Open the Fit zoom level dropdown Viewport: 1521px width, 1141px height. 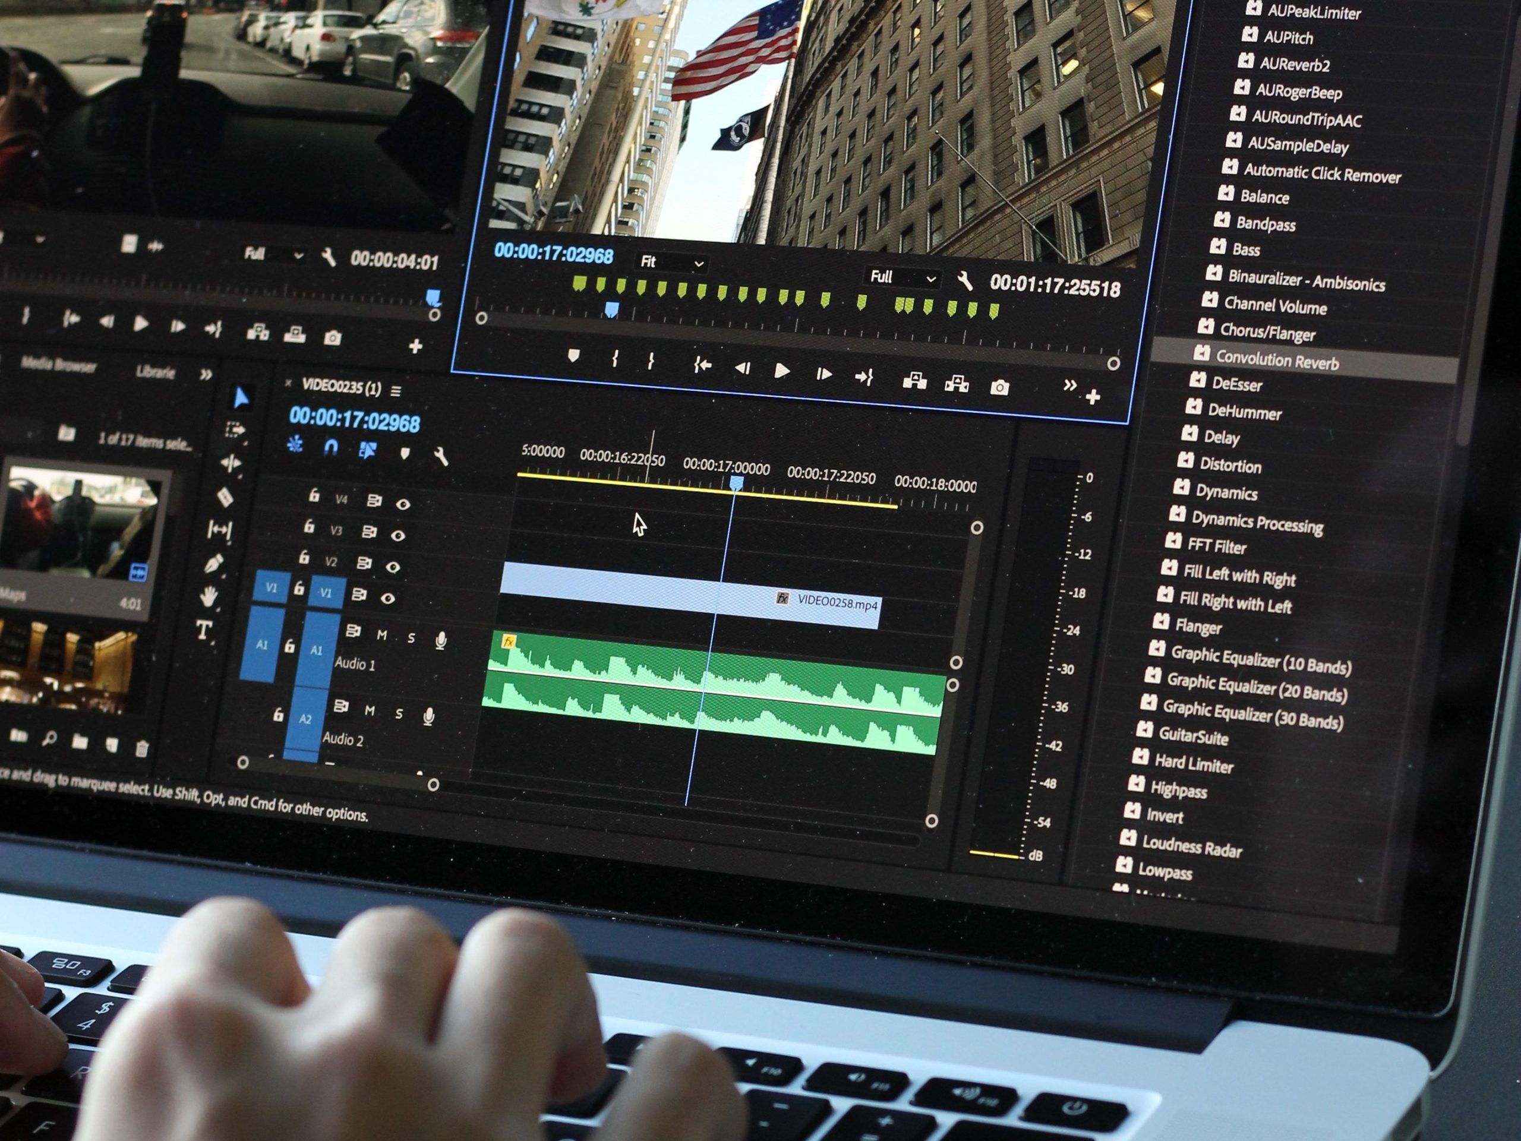672,263
